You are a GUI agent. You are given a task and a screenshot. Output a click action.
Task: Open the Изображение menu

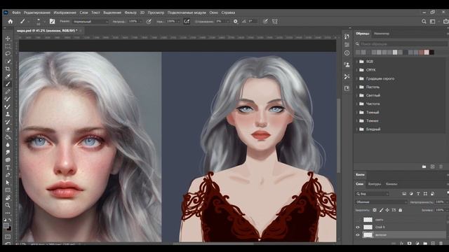pyautogui.click(x=65, y=13)
